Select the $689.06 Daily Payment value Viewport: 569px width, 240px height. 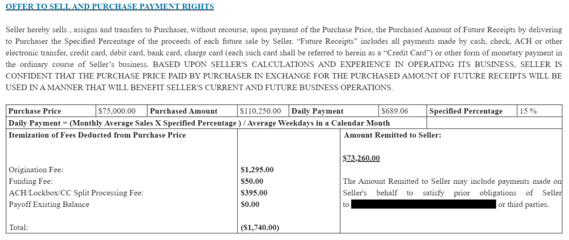point(395,111)
